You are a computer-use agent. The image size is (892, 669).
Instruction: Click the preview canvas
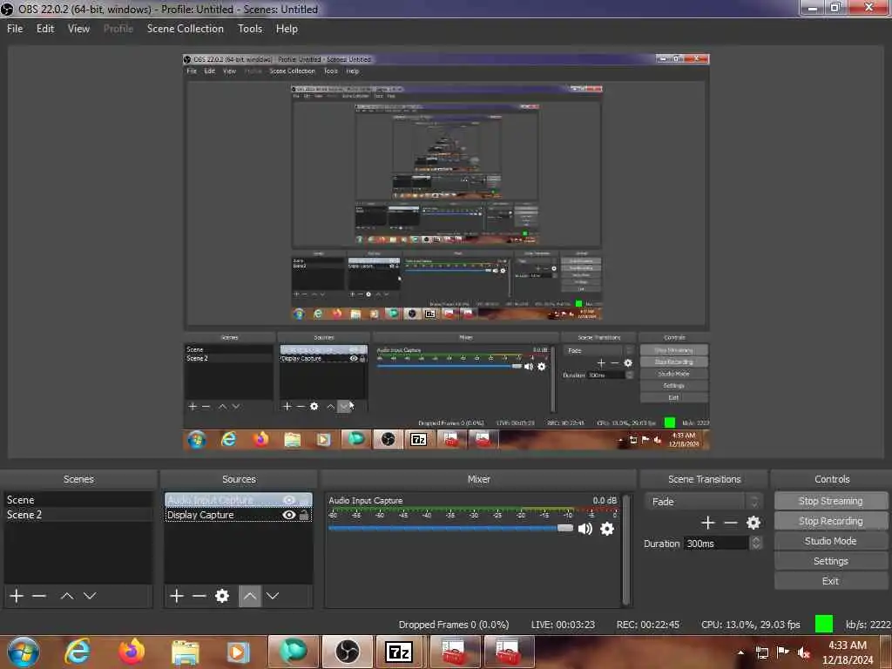click(x=446, y=252)
